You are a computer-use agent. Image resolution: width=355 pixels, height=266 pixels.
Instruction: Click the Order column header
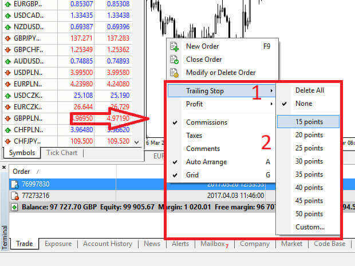[x=22, y=172]
